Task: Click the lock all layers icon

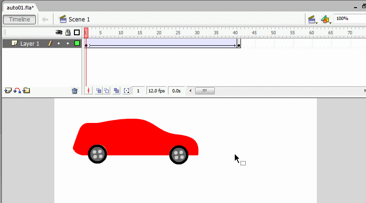Action: [x=68, y=32]
